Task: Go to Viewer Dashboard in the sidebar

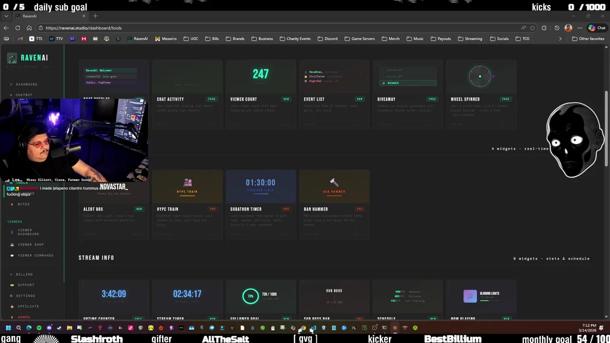Action: tap(28, 232)
